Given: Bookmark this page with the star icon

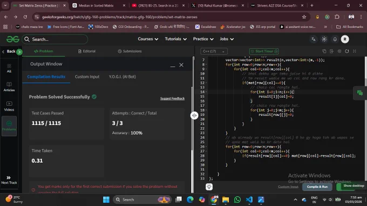Looking at the screenshot, I should 304,17.
